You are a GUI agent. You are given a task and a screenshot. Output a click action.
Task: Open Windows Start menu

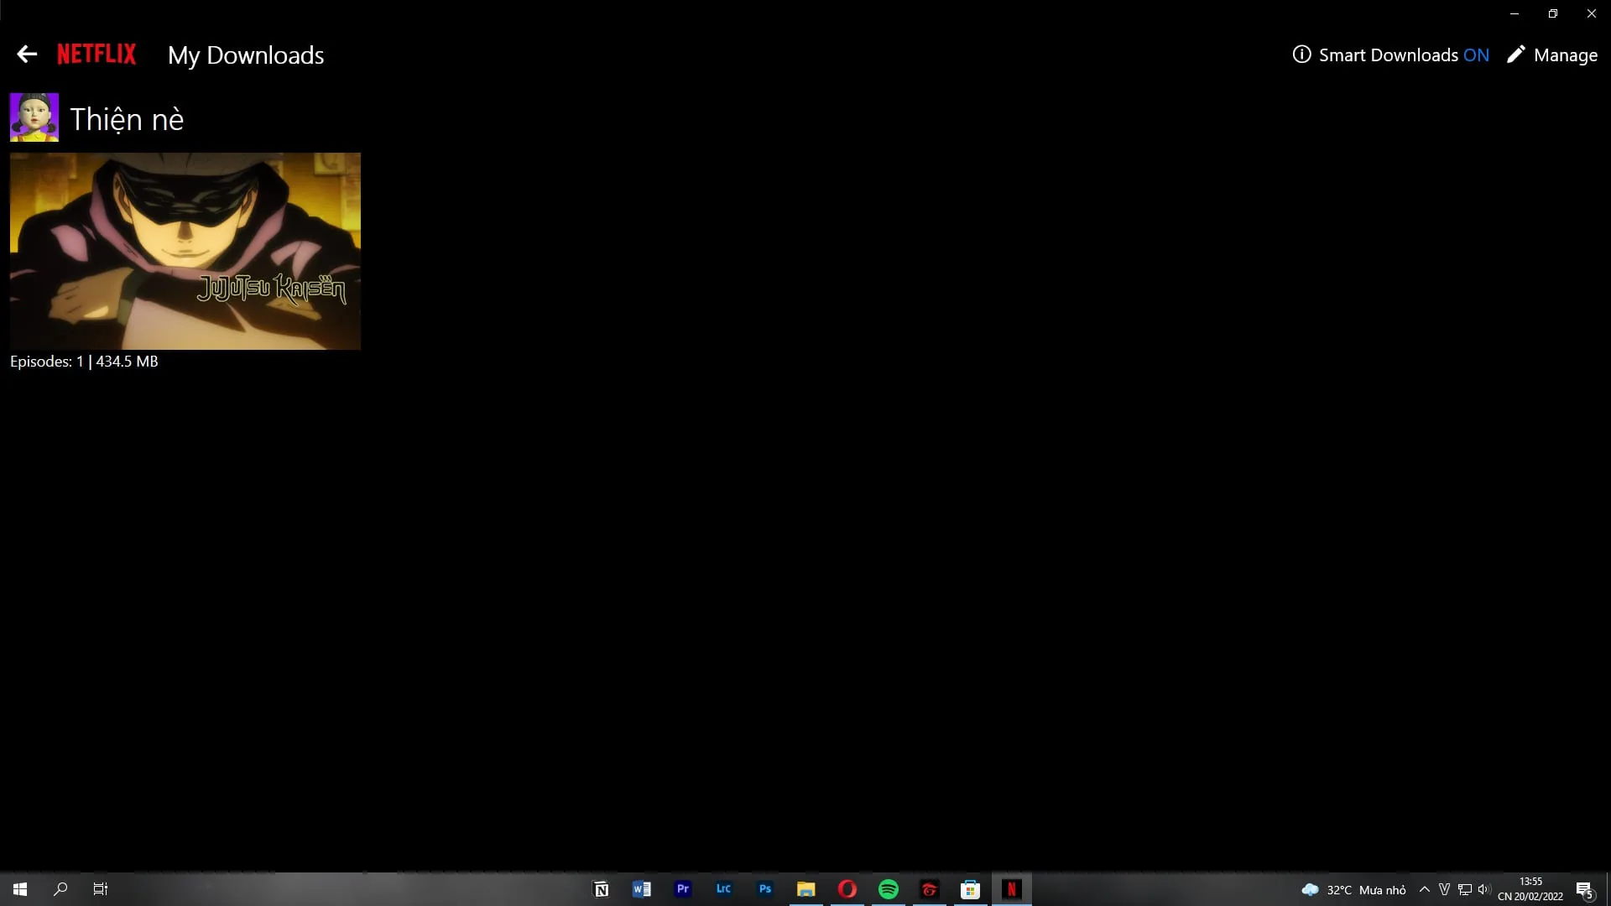coord(20,889)
